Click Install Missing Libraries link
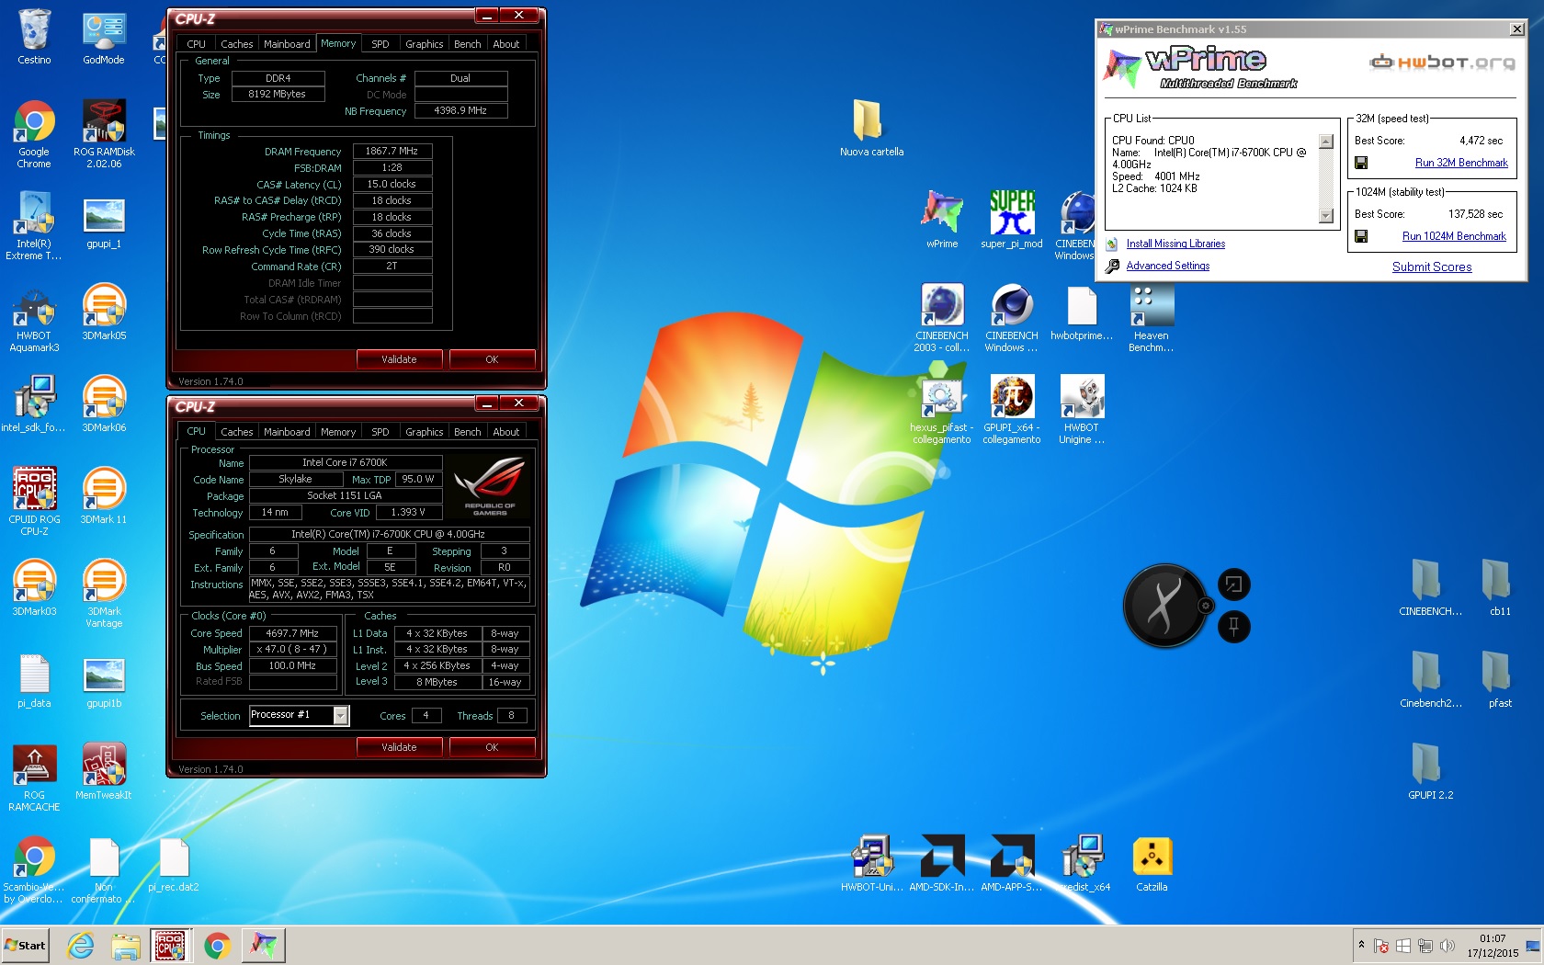This screenshot has width=1544, height=965. 1175,244
